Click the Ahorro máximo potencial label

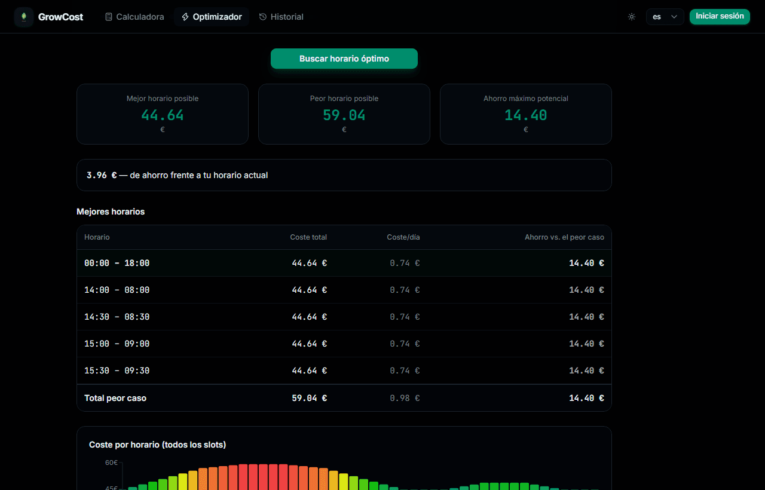click(526, 99)
